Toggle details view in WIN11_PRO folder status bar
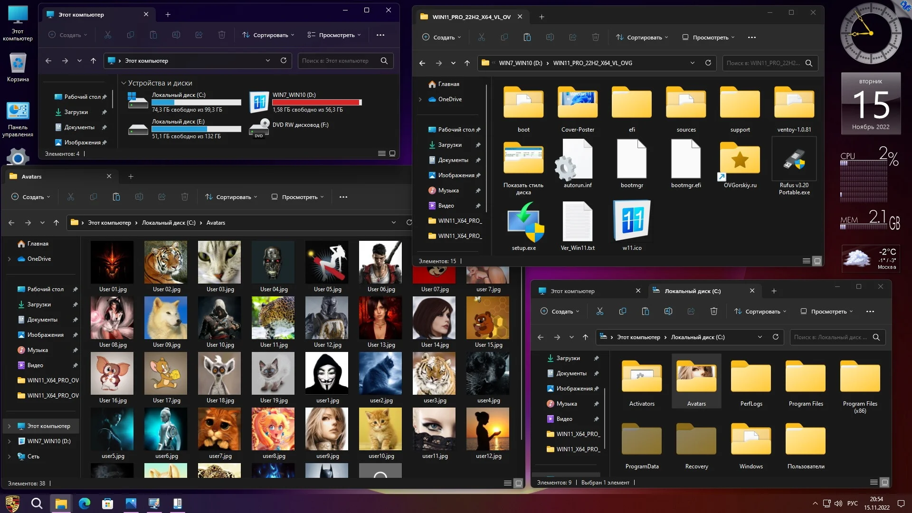Screen dimensions: 912x513 pyautogui.click(x=806, y=261)
